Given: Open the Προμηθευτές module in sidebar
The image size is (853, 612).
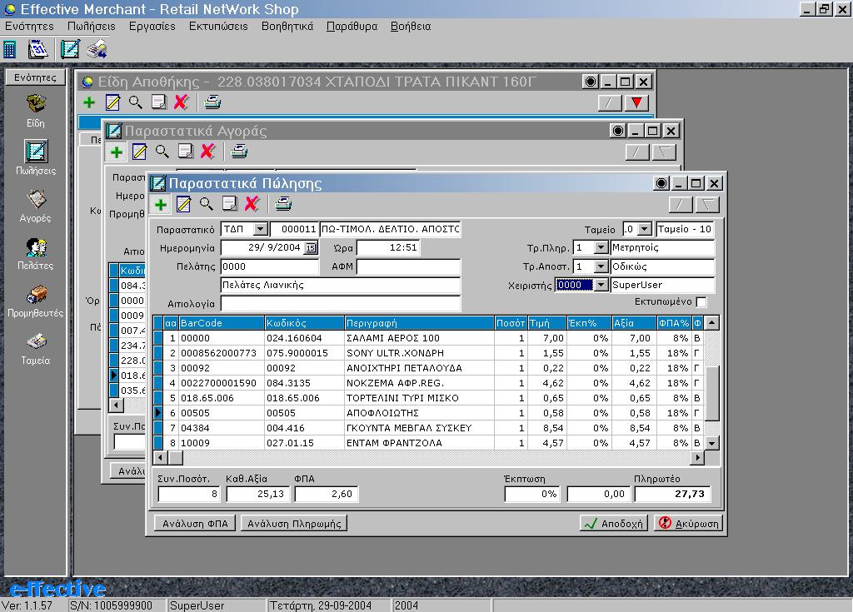Looking at the screenshot, I should click(x=36, y=299).
